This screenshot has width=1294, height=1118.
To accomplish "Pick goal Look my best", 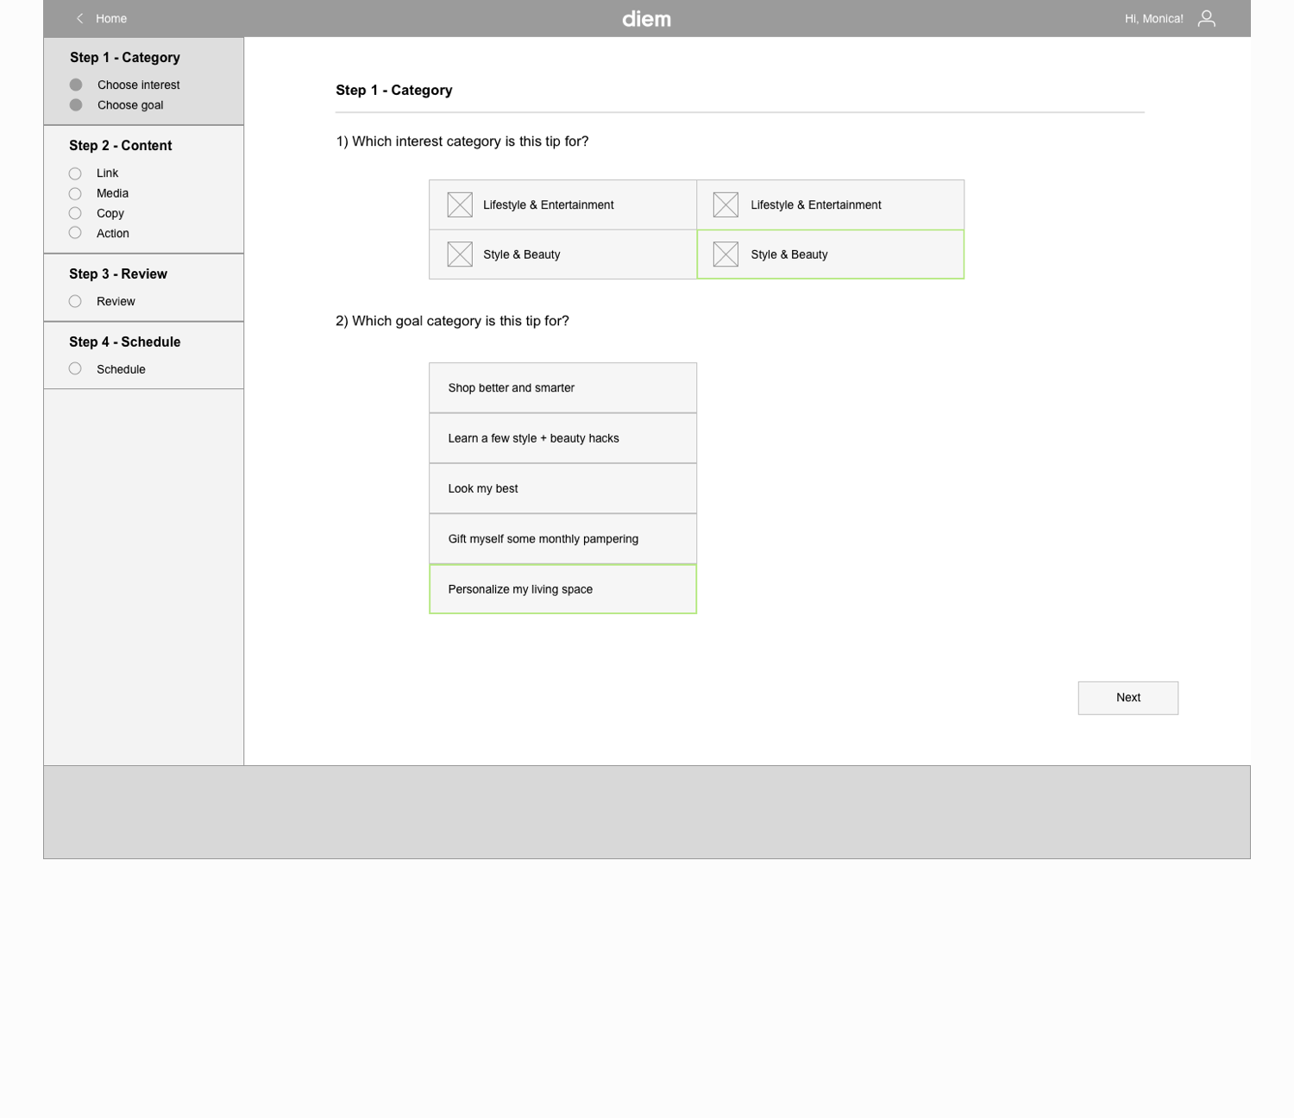I will pyautogui.click(x=562, y=488).
